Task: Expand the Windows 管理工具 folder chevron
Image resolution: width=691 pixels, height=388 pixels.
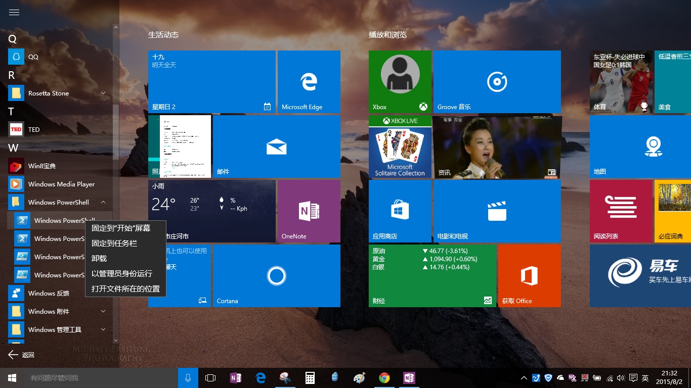Action: (103, 329)
